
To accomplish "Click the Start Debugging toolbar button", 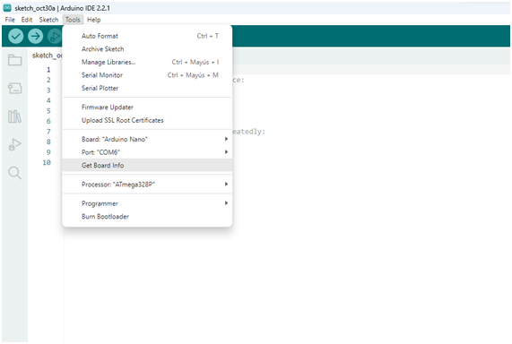I will pos(55,36).
